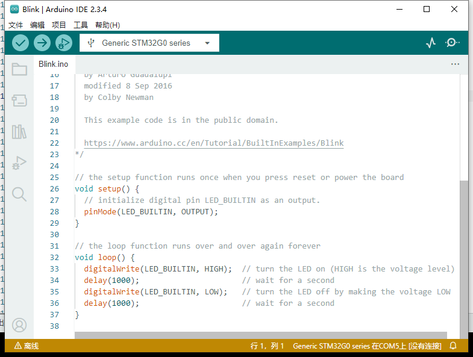
Task: Select the Blink.ino tab
Action: (54, 64)
